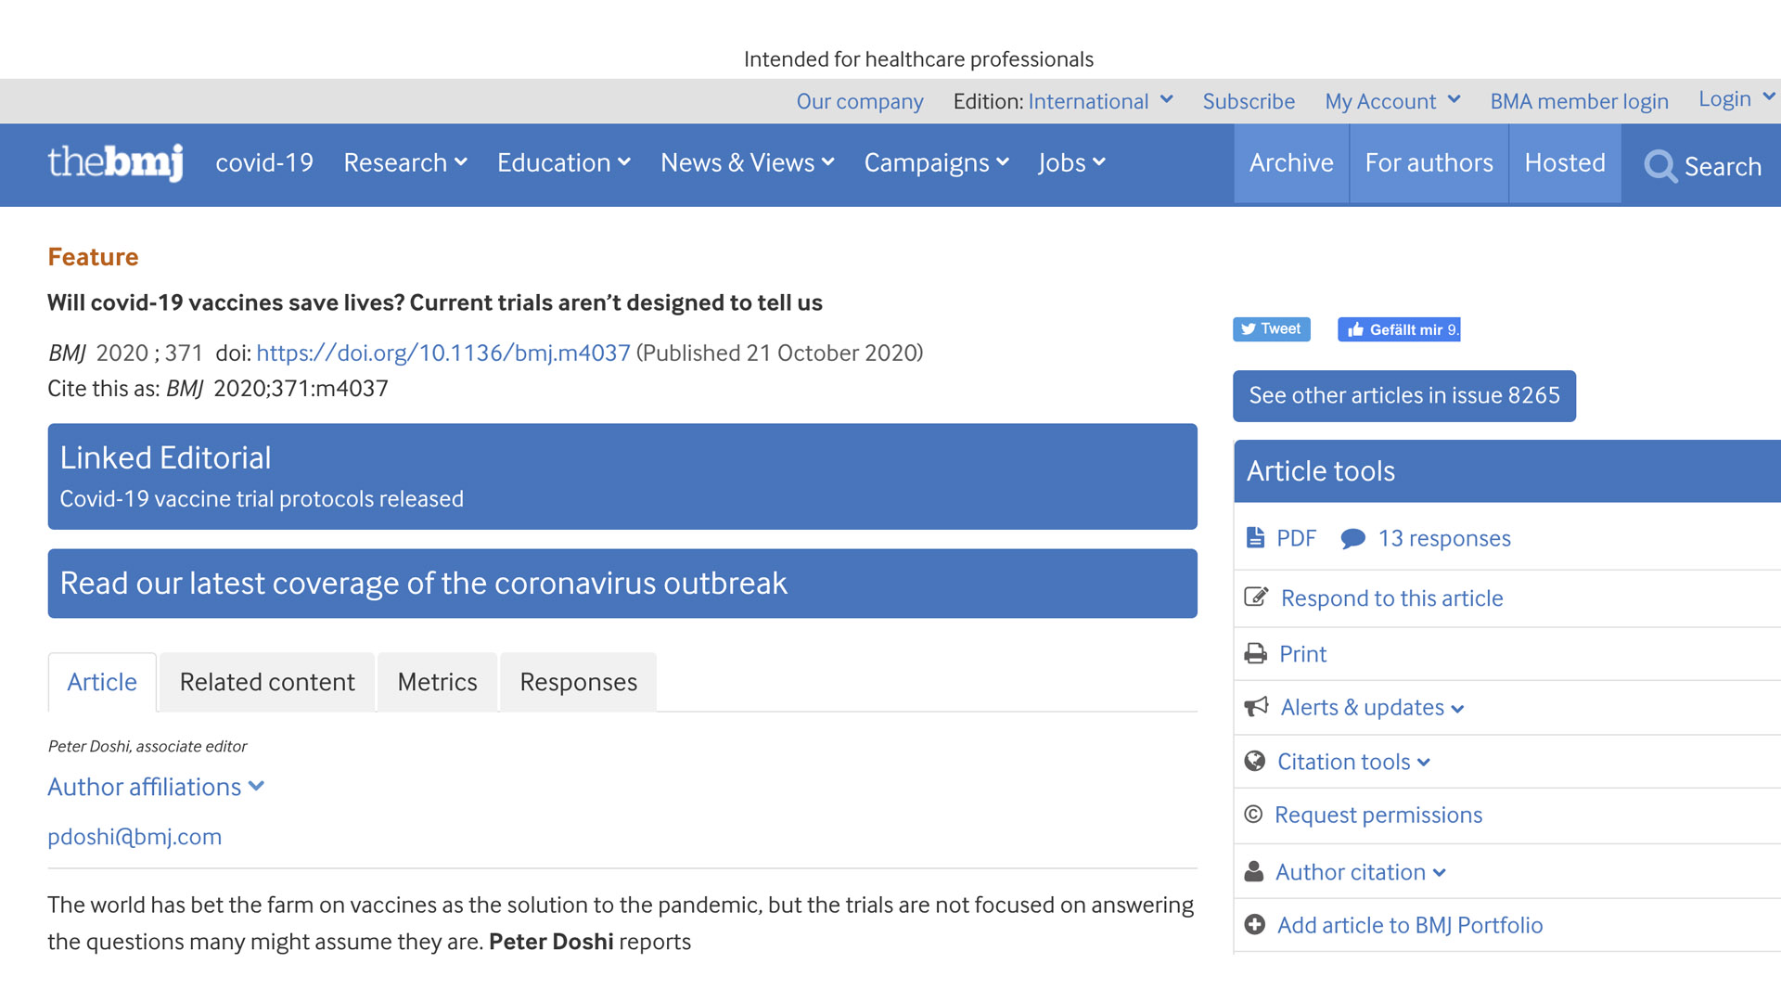Click the Add to BMJ Portfolio plus icon
This screenshot has height=1002, width=1781.
(1255, 925)
